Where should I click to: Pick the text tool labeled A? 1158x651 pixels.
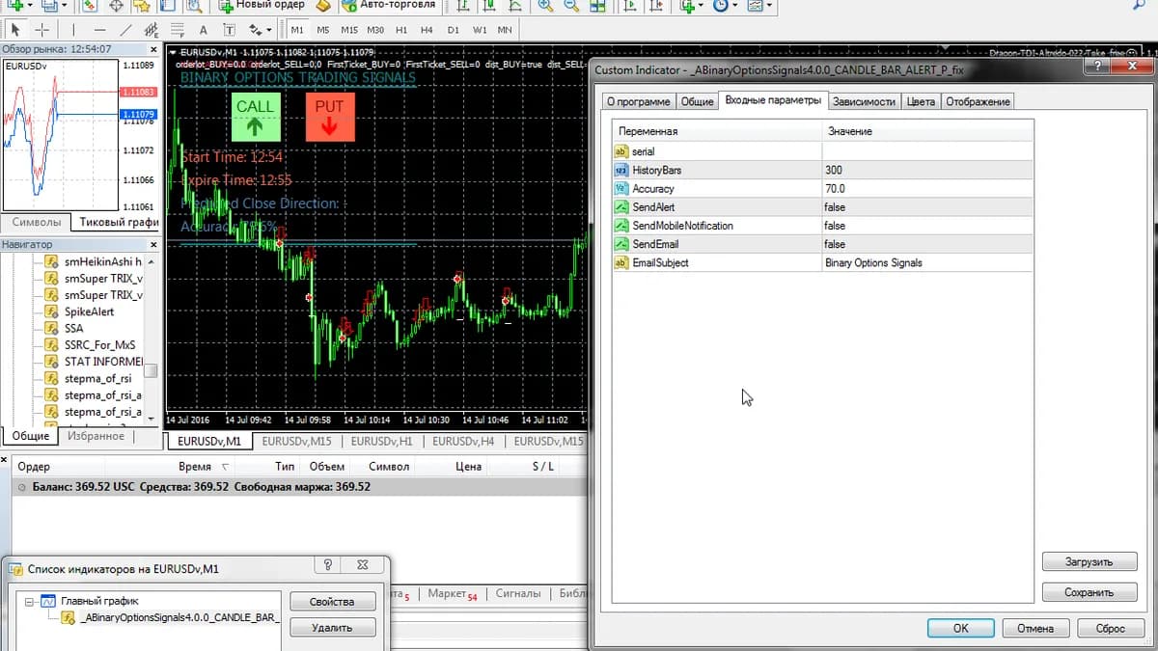click(203, 30)
